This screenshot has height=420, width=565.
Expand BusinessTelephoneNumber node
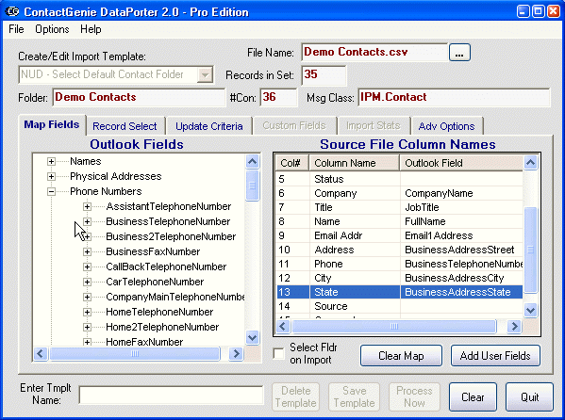click(x=87, y=221)
